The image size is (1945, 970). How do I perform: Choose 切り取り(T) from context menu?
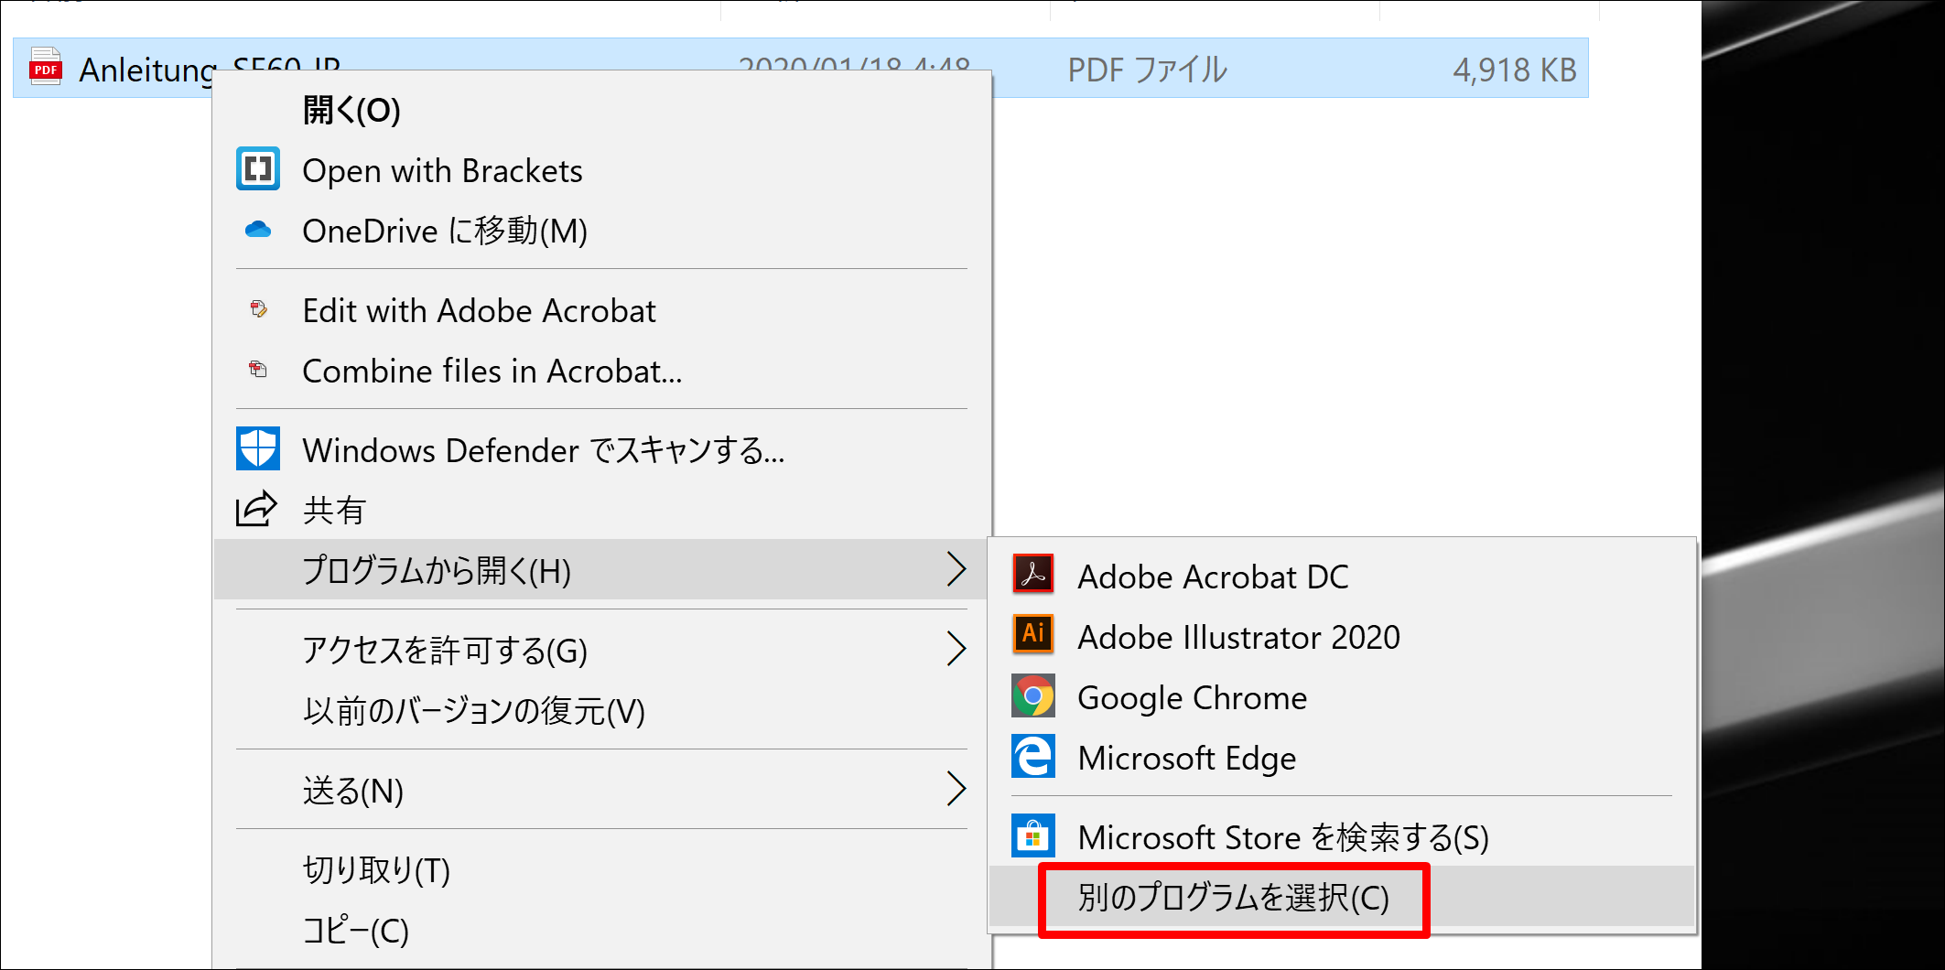(602, 869)
